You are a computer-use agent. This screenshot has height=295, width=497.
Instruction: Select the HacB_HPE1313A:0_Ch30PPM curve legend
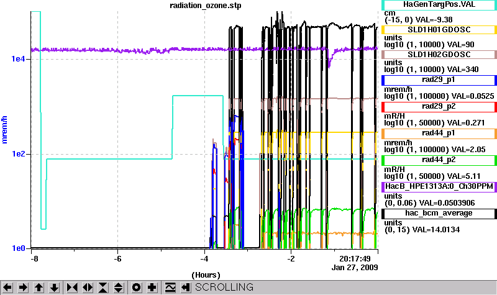click(x=439, y=187)
